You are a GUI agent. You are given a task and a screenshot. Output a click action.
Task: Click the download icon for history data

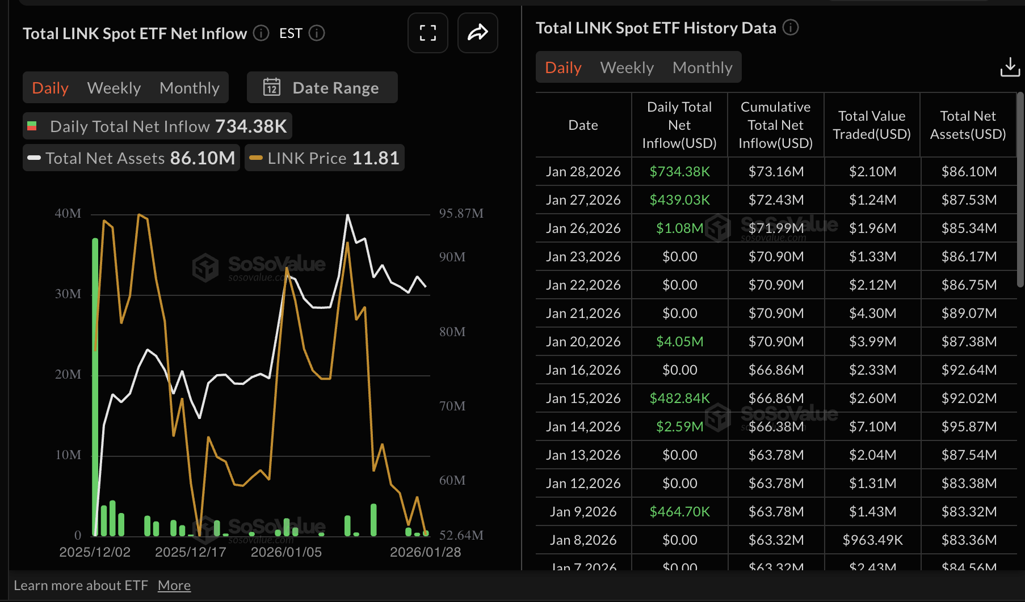1010,67
